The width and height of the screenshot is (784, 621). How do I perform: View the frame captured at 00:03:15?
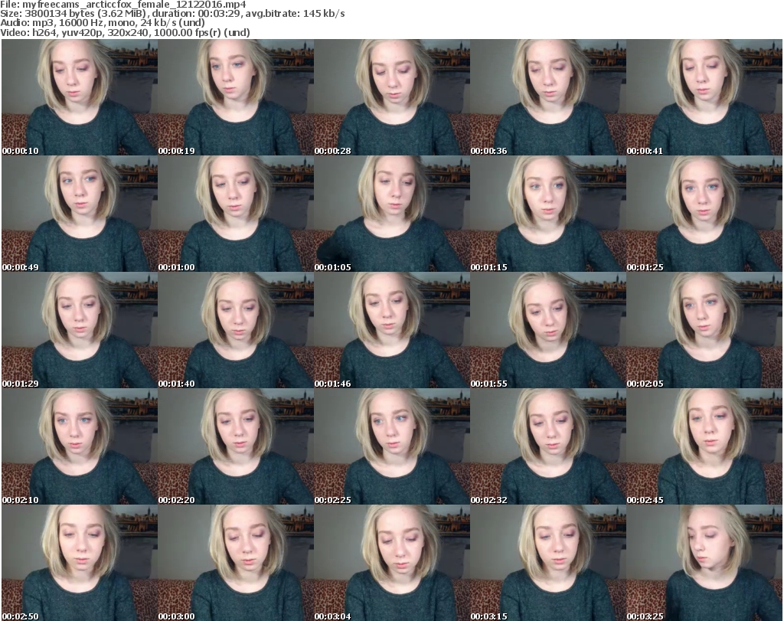point(548,563)
